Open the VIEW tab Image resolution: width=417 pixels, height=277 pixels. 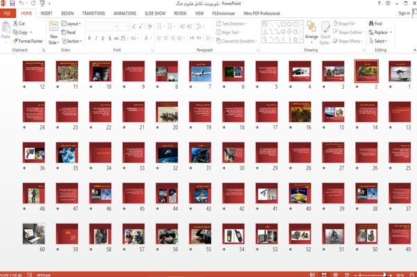click(199, 13)
